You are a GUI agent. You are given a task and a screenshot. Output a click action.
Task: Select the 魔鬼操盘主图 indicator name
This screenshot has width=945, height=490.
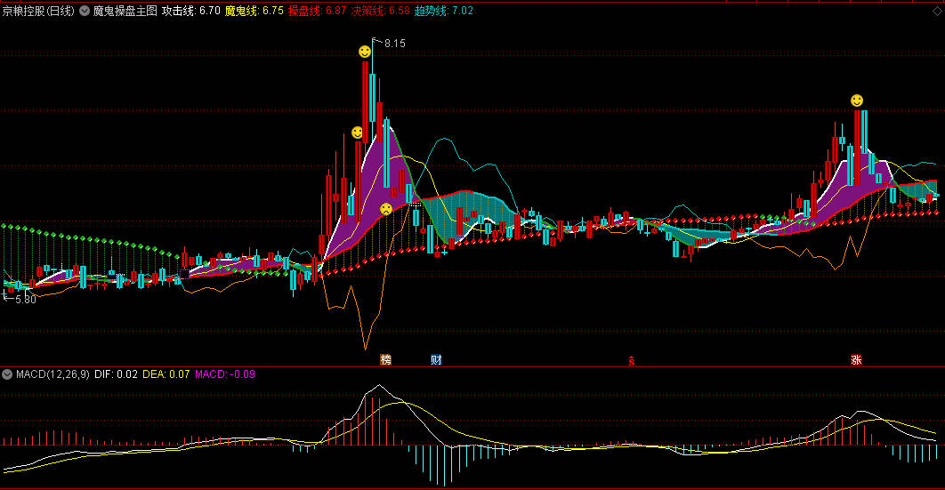pos(125,12)
